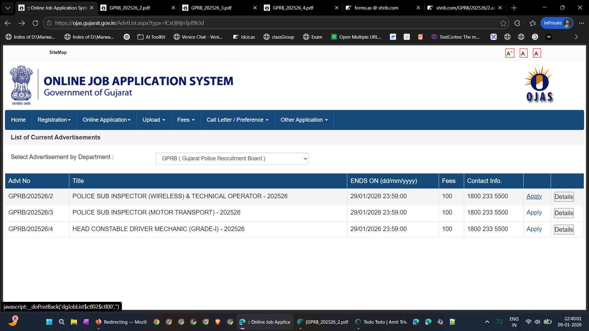Open browser extensions puzzle icon
The width and height of the screenshot is (589, 331).
[x=517, y=23]
